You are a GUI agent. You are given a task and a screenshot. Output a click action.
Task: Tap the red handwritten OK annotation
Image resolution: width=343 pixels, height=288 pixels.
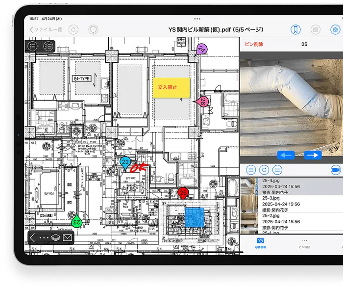point(139,168)
